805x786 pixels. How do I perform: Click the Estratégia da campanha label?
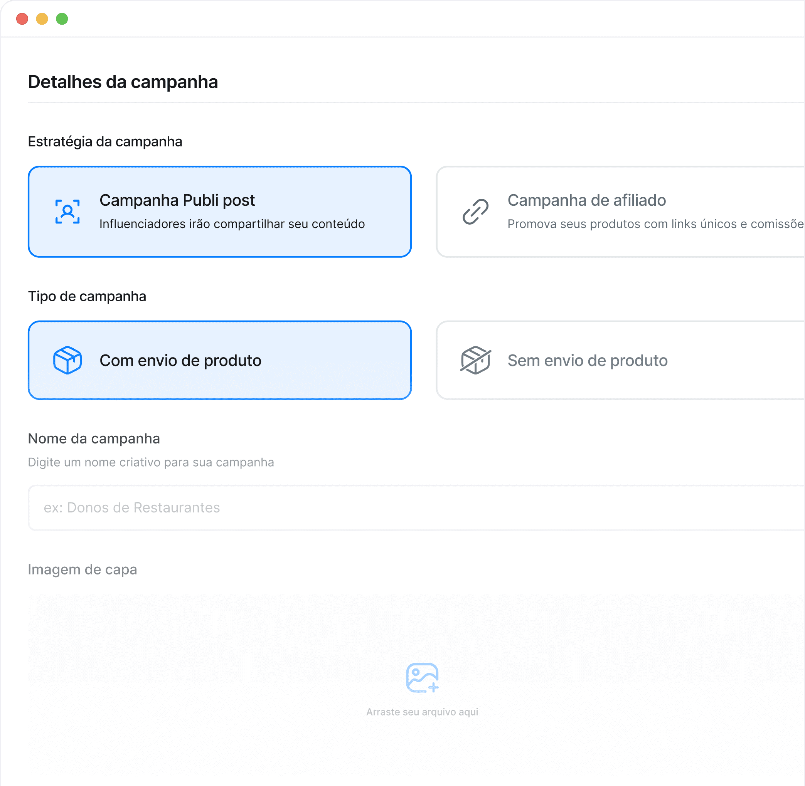tap(105, 142)
